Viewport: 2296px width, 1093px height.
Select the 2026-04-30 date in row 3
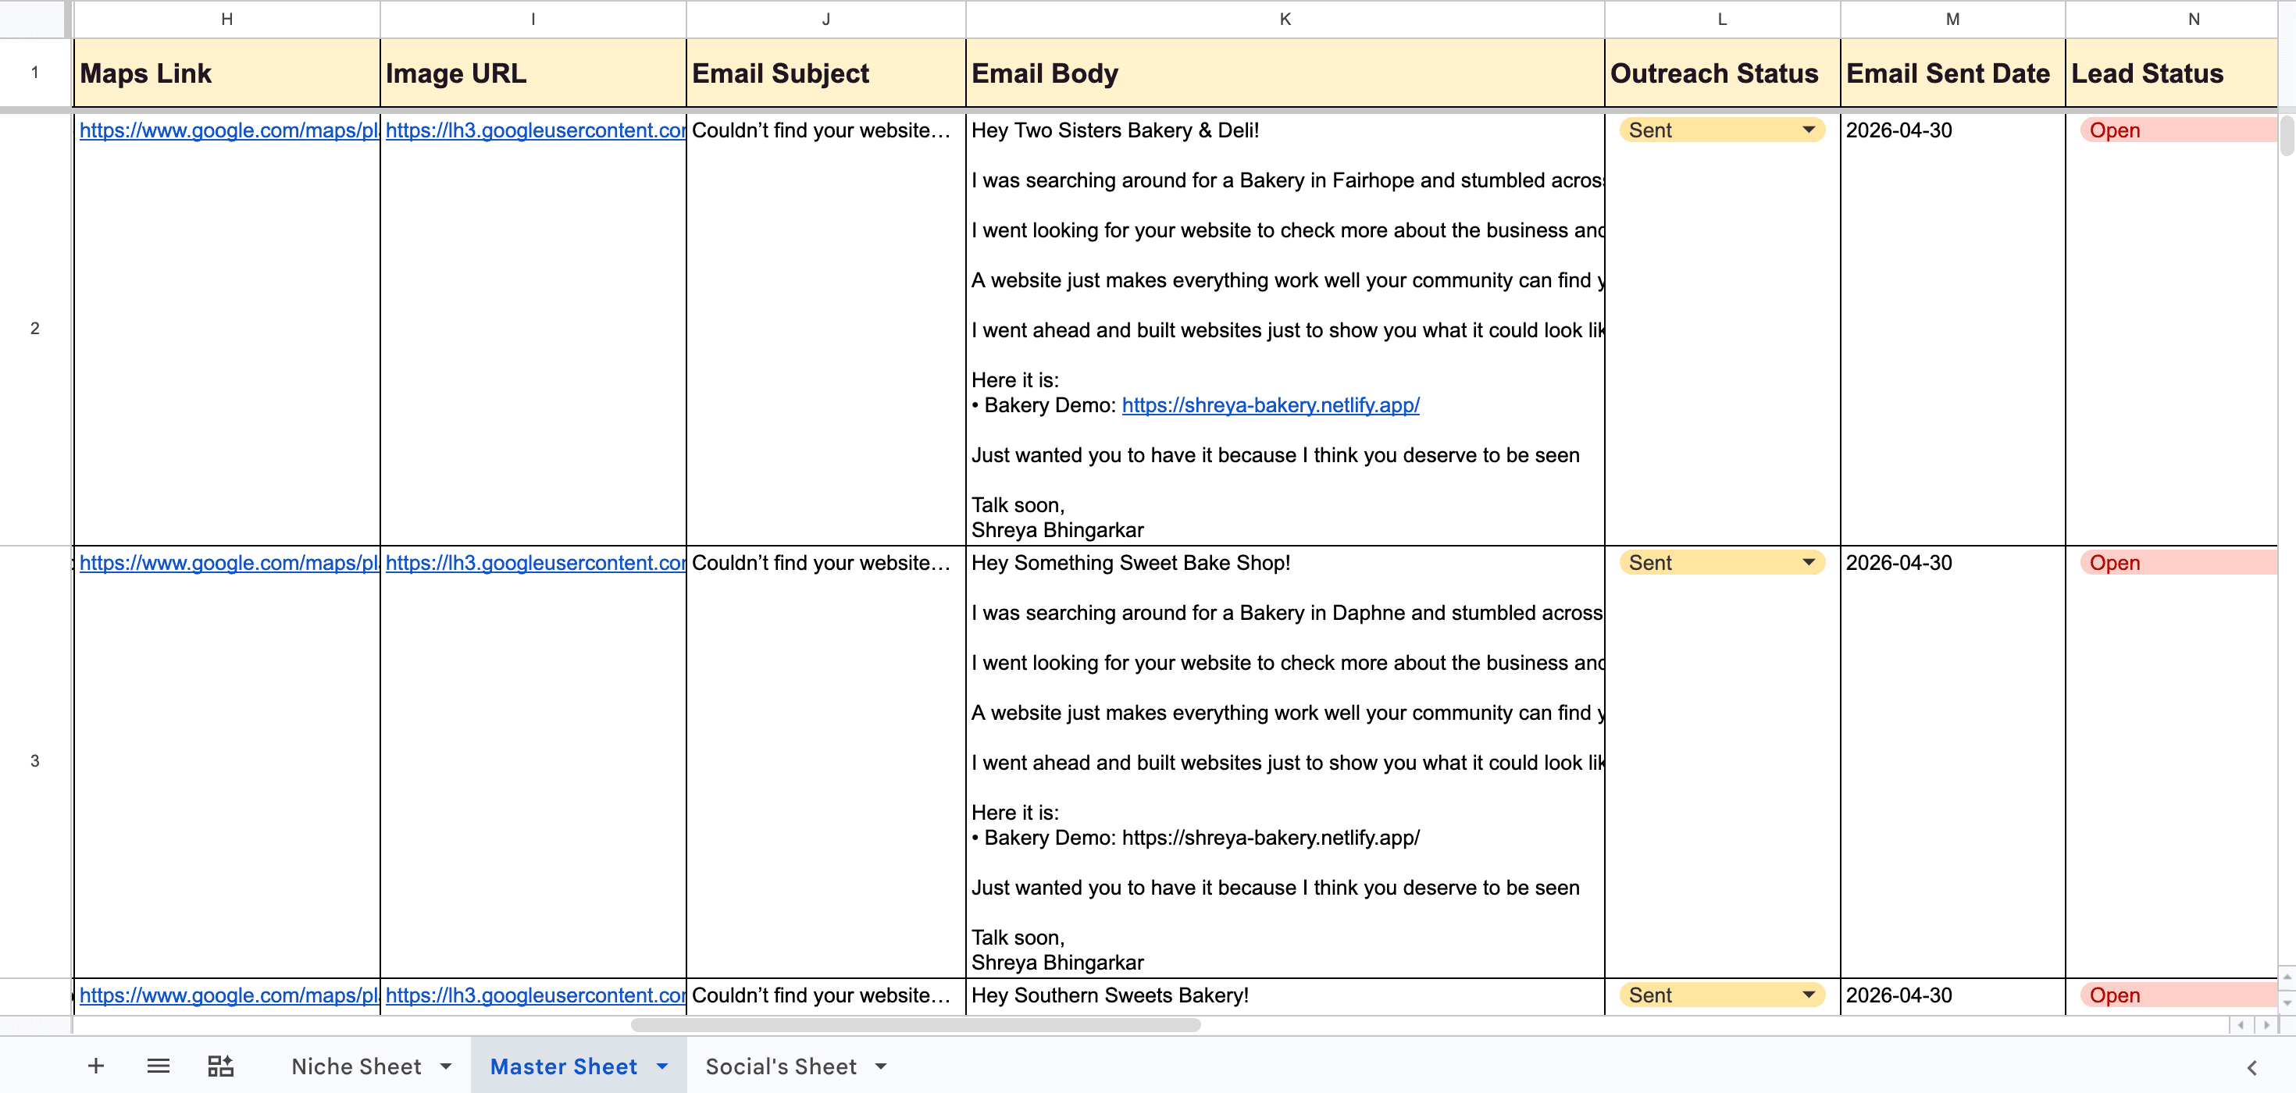(x=1952, y=762)
